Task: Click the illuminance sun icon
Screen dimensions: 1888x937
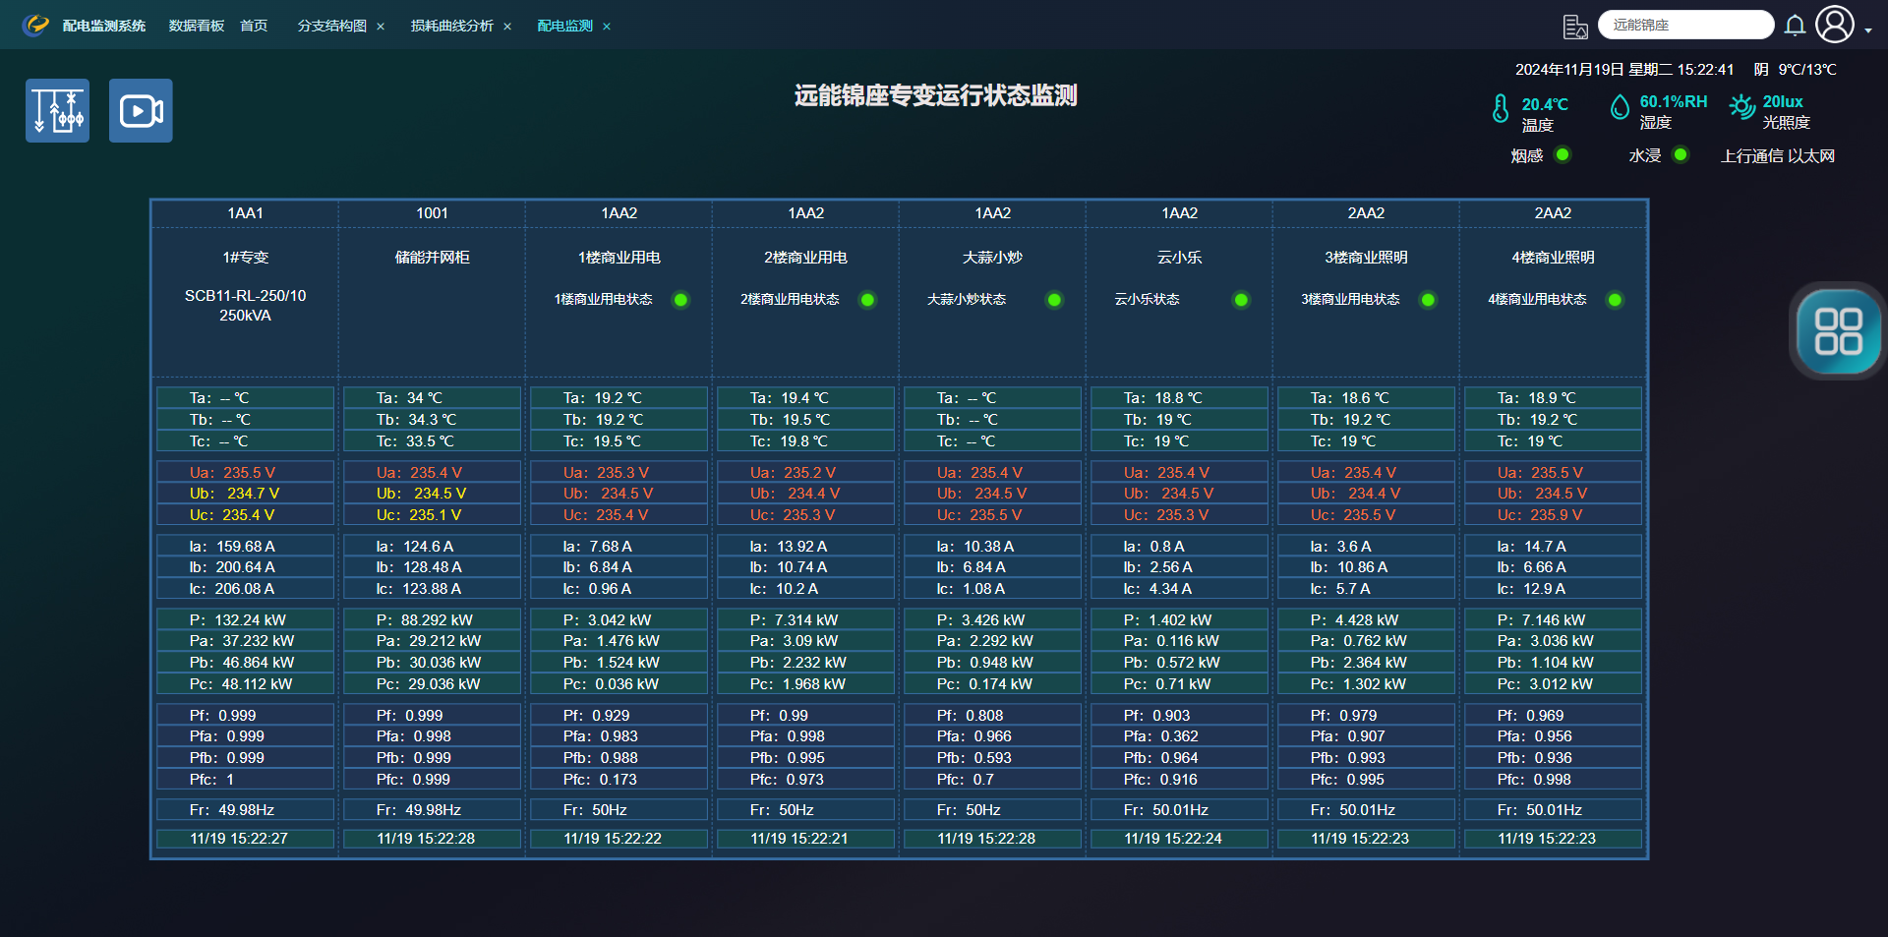Action: coord(1741,106)
